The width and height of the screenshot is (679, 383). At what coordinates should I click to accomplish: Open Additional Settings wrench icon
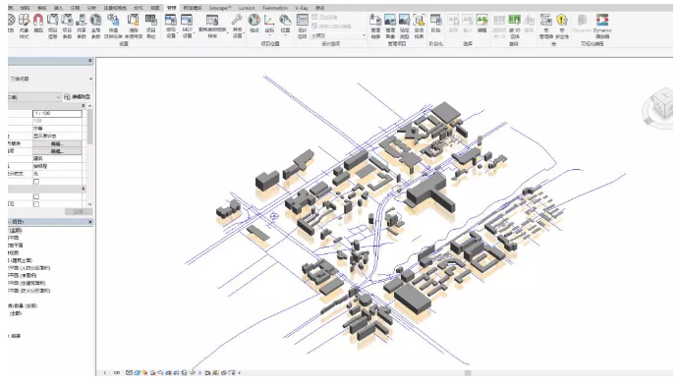[237, 26]
